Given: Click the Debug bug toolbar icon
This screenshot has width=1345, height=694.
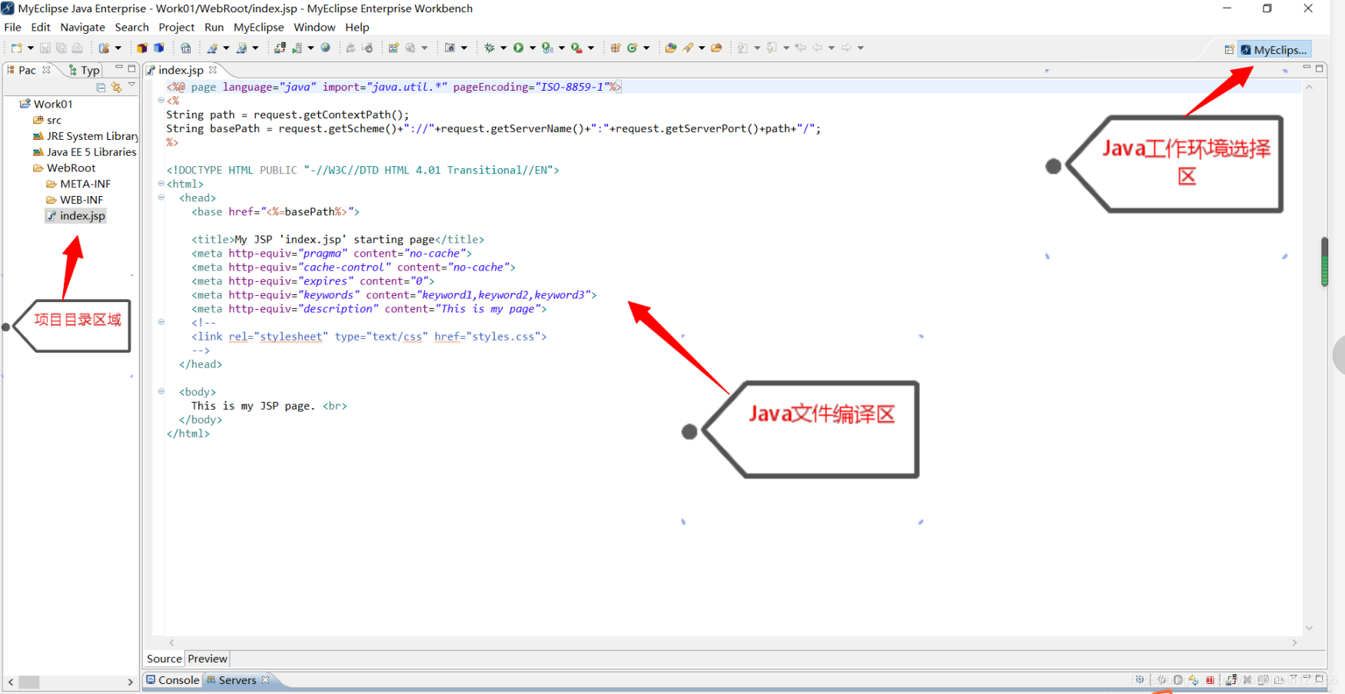Looking at the screenshot, I should (x=489, y=48).
